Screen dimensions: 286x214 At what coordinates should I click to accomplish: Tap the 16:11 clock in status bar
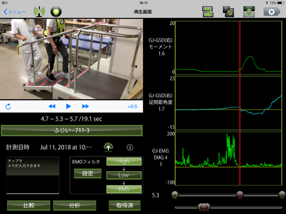(144, 3)
